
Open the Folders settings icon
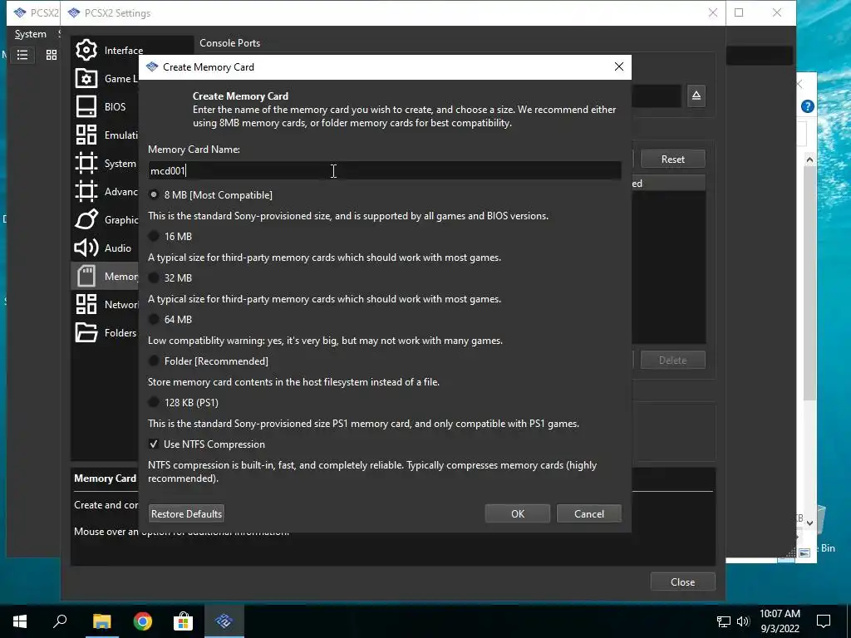(86, 332)
